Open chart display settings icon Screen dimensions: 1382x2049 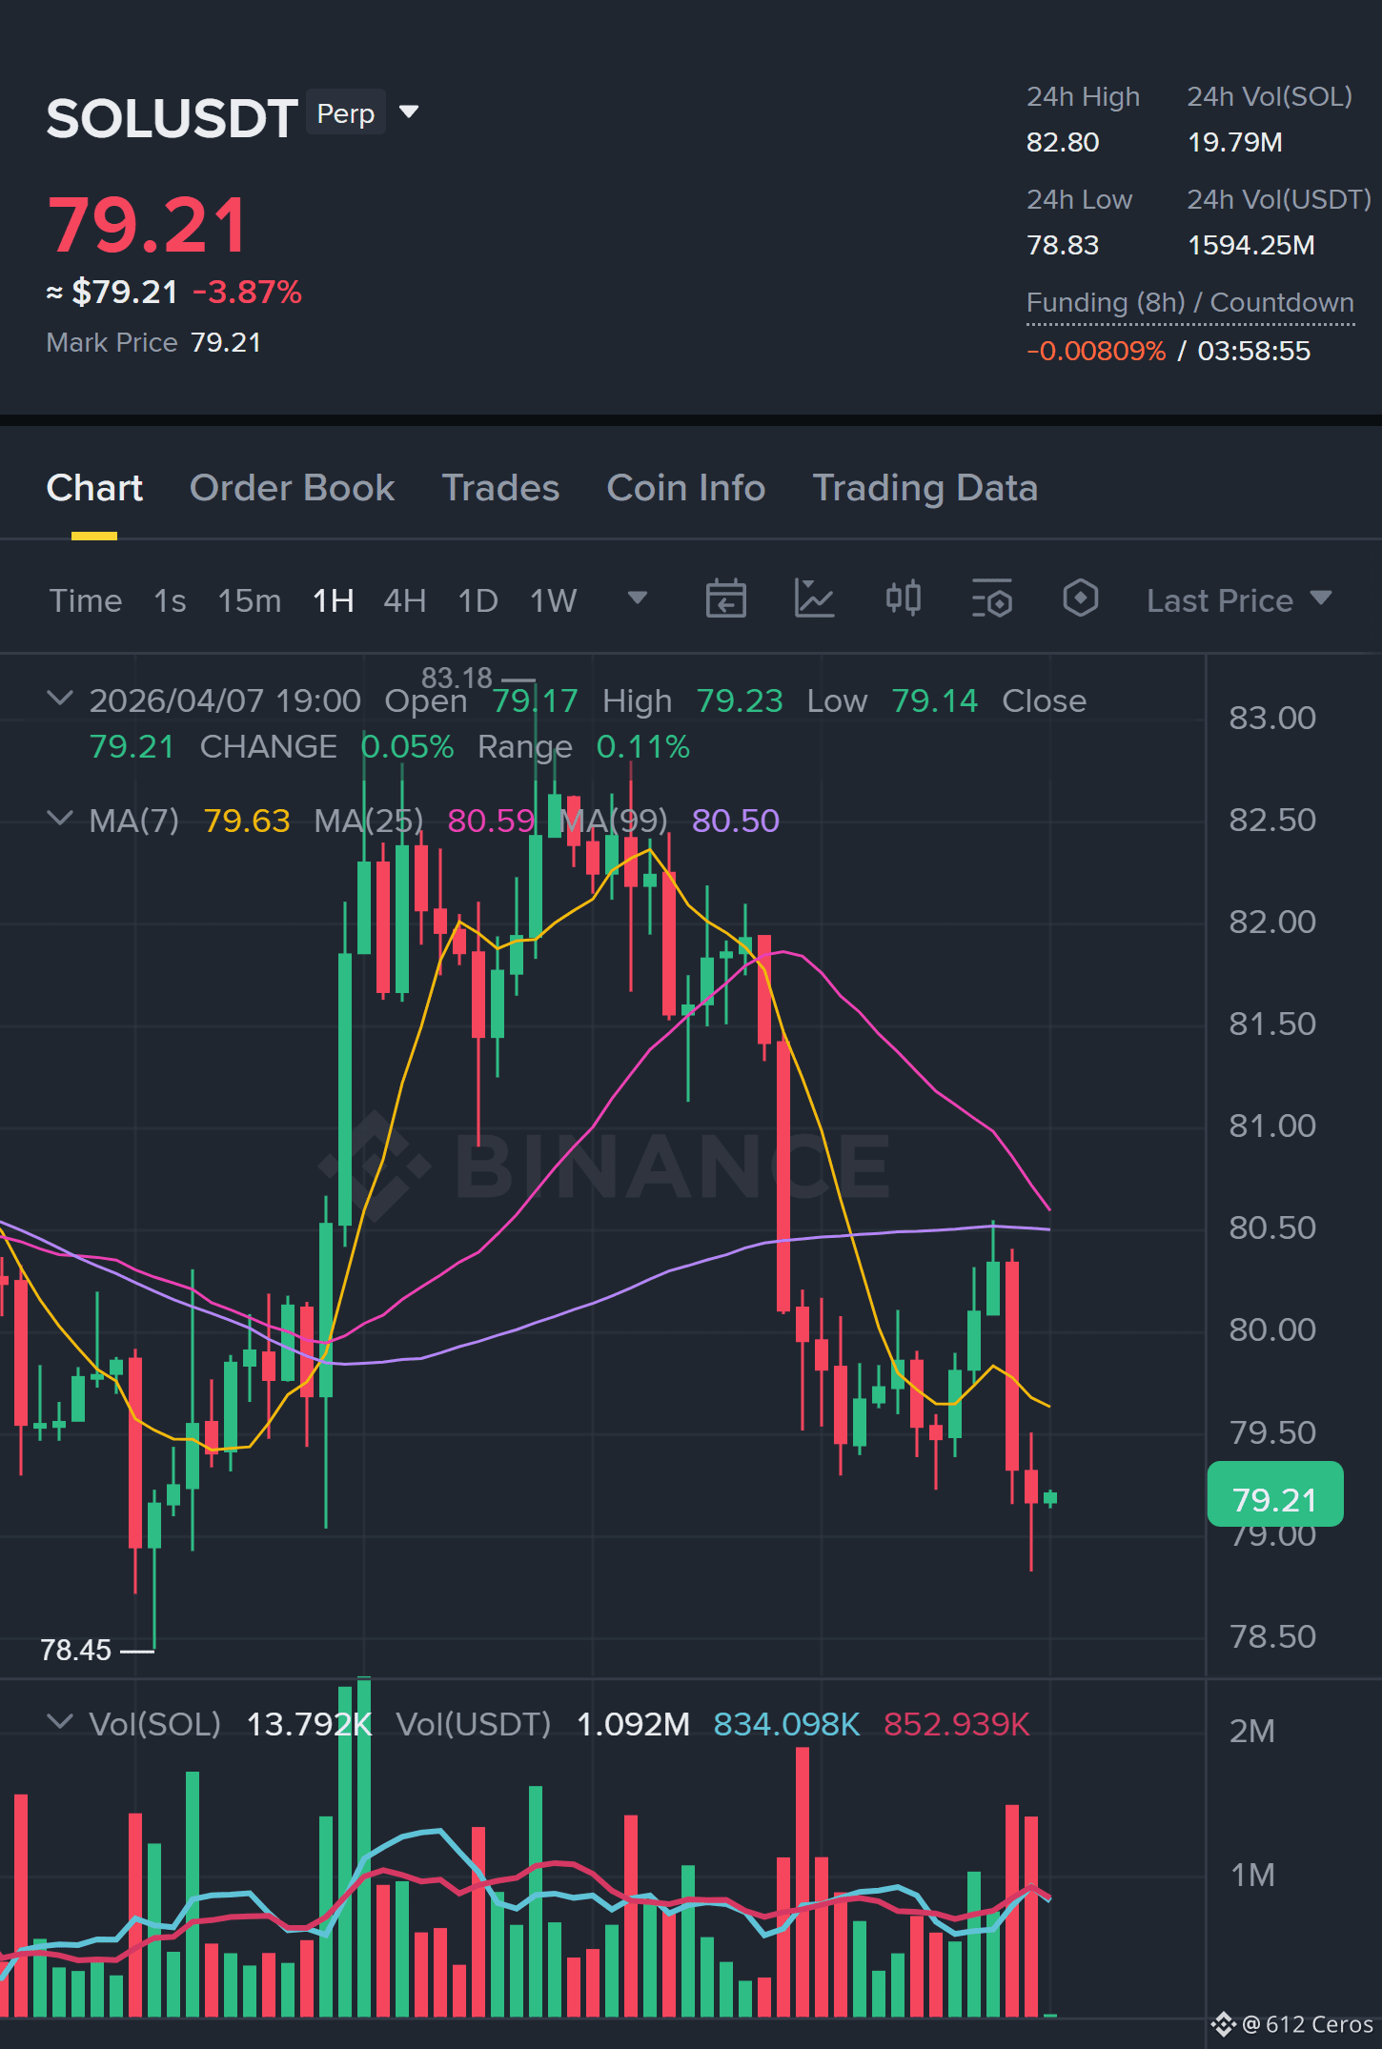pyautogui.click(x=991, y=599)
